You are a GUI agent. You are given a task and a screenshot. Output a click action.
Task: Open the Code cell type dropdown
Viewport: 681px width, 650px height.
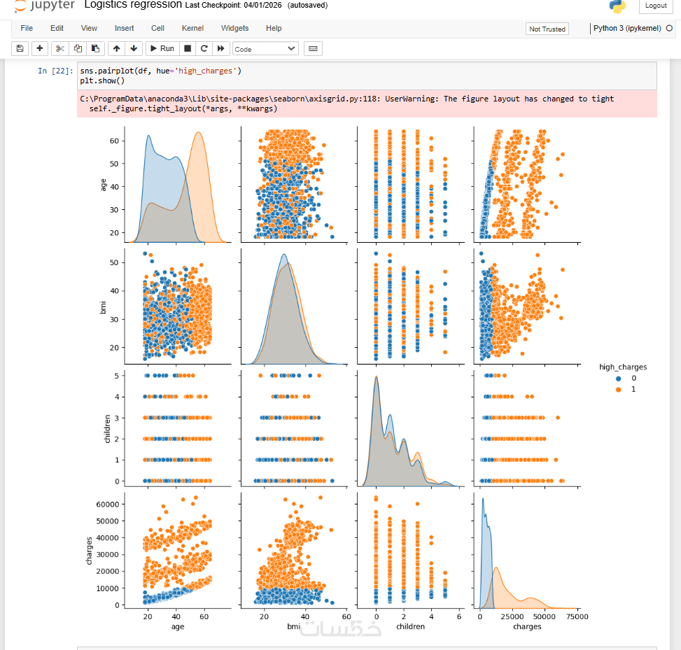265,49
